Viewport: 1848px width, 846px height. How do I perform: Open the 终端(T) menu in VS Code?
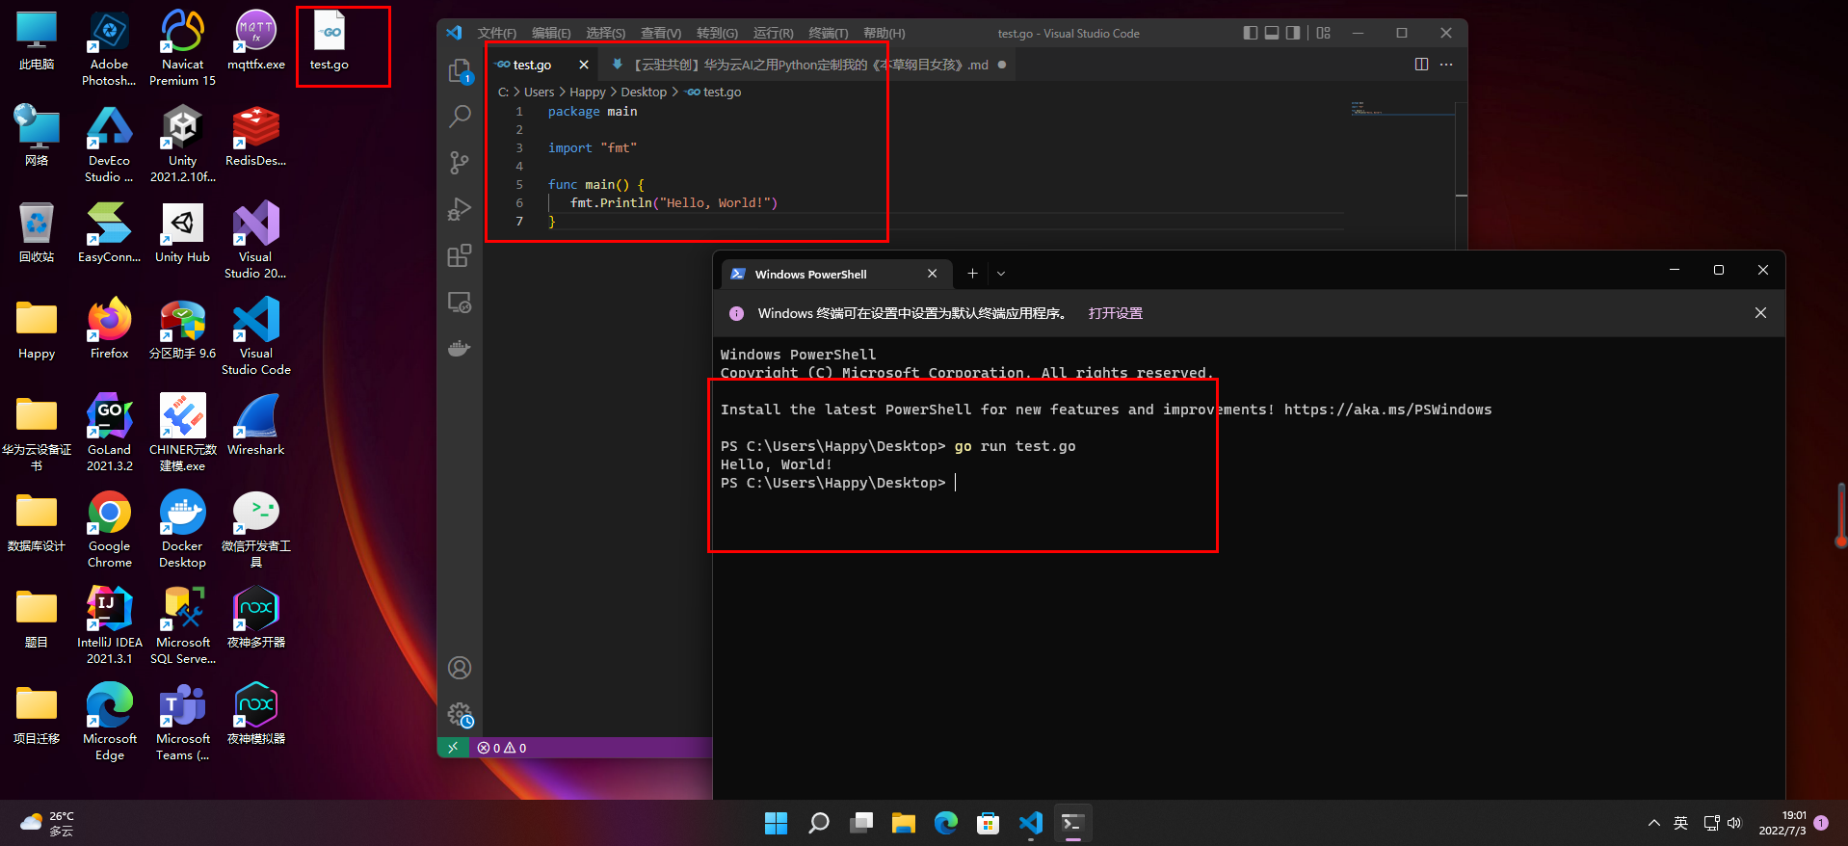pyautogui.click(x=829, y=33)
